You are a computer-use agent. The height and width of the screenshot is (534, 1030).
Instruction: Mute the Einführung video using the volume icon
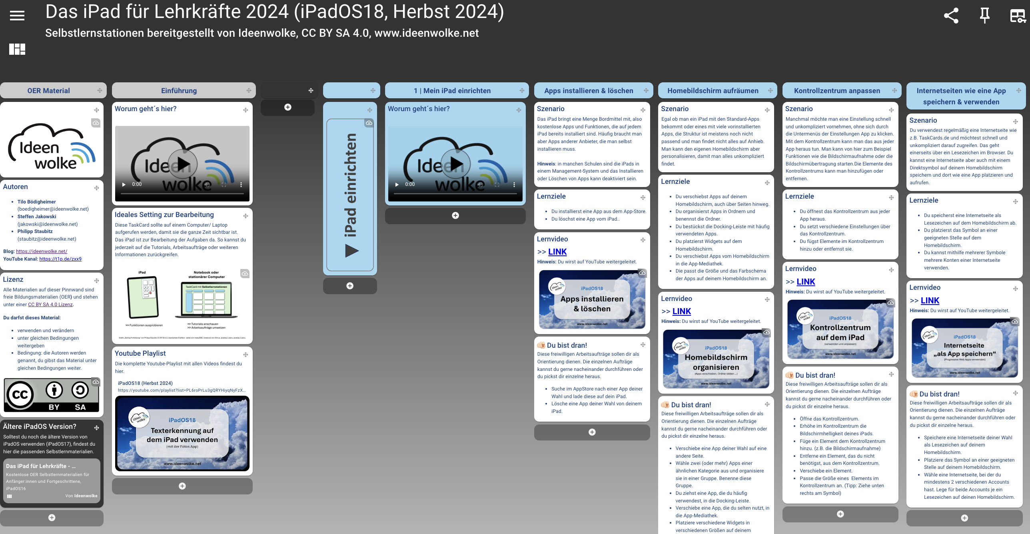tap(208, 185)
